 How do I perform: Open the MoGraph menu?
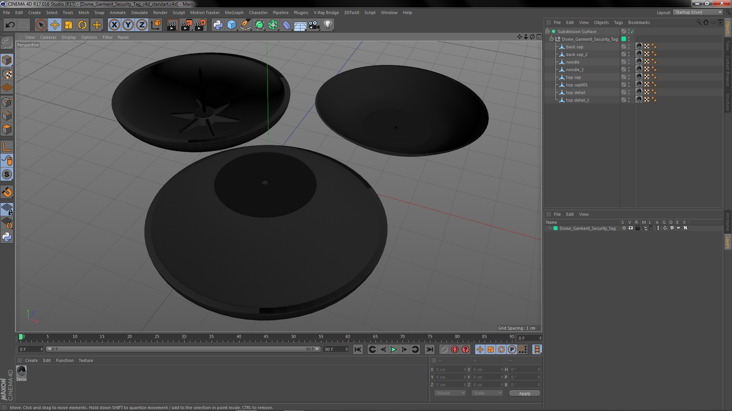pos(234,13)
